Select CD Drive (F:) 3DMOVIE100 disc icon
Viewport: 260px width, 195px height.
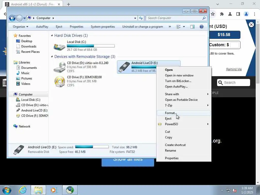(x=60, y=82)
